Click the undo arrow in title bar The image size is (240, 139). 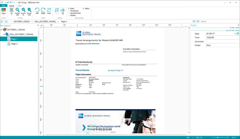coord(11,3)
